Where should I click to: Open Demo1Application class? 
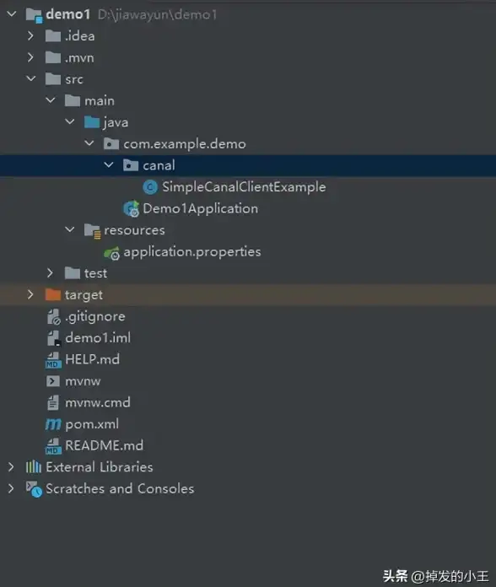click(201, 209)
